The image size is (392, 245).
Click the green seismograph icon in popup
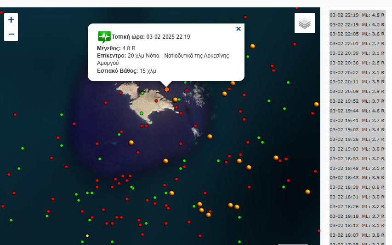104,36
